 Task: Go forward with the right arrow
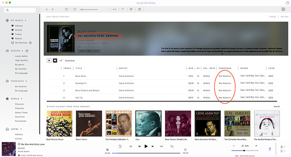tap(53, 9)
